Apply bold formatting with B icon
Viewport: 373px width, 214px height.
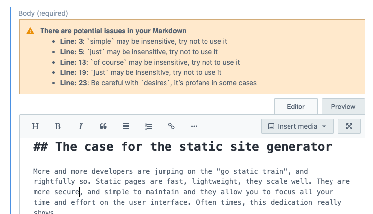click(58, 126)
